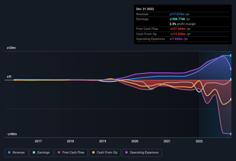This screenshot has width=236, height=161.
Task: Click the zł7.650m operating expenses value
Action: point(176,39)
